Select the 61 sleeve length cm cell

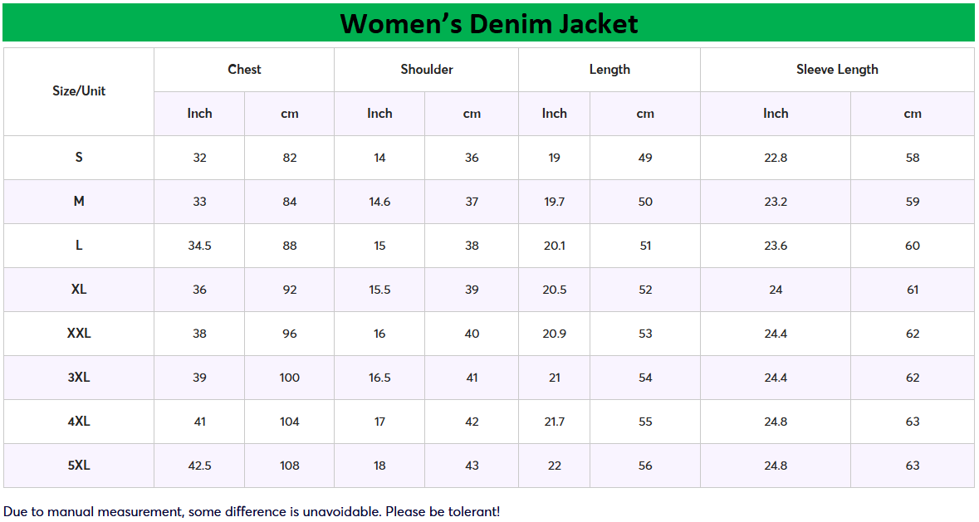pos(913,290)
